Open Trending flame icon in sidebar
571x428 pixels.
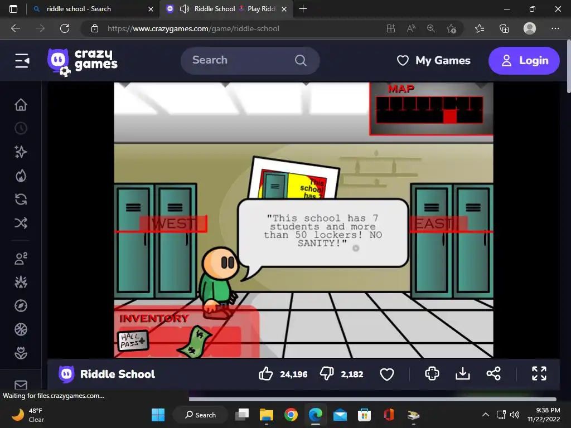tap(21, 176)
